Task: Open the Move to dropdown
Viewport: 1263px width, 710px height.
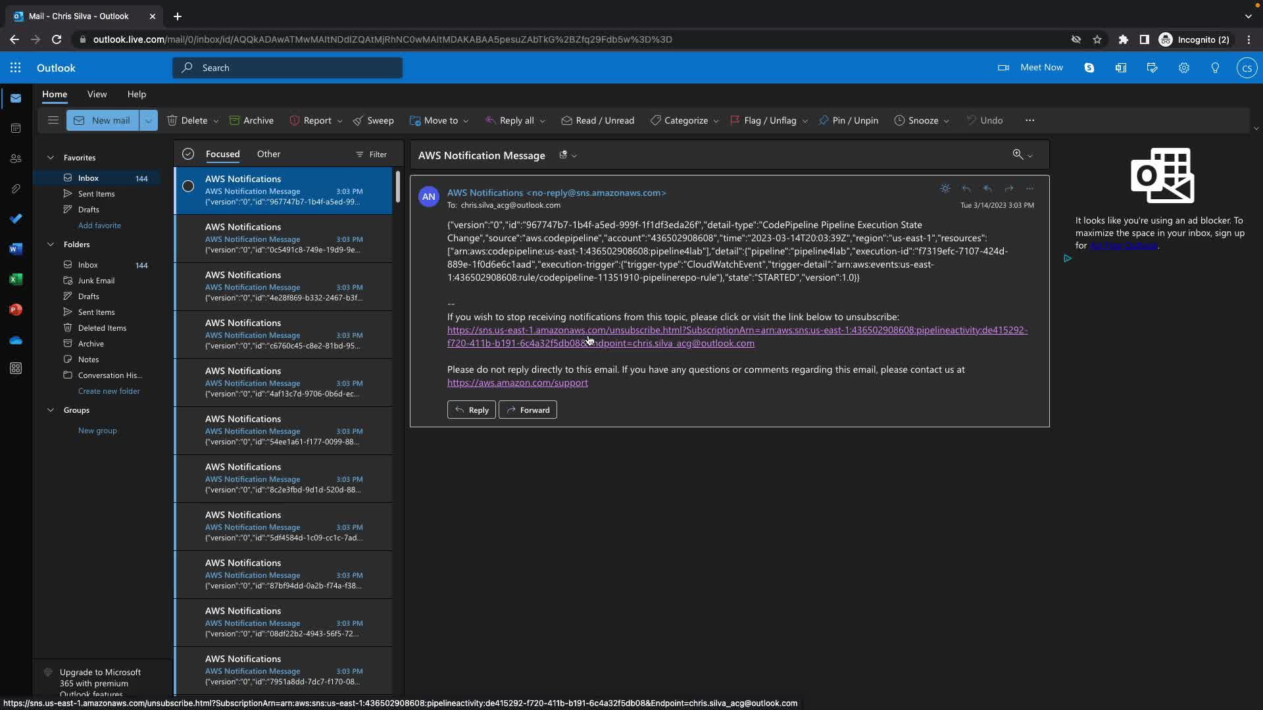Action: tap(439, 120)
